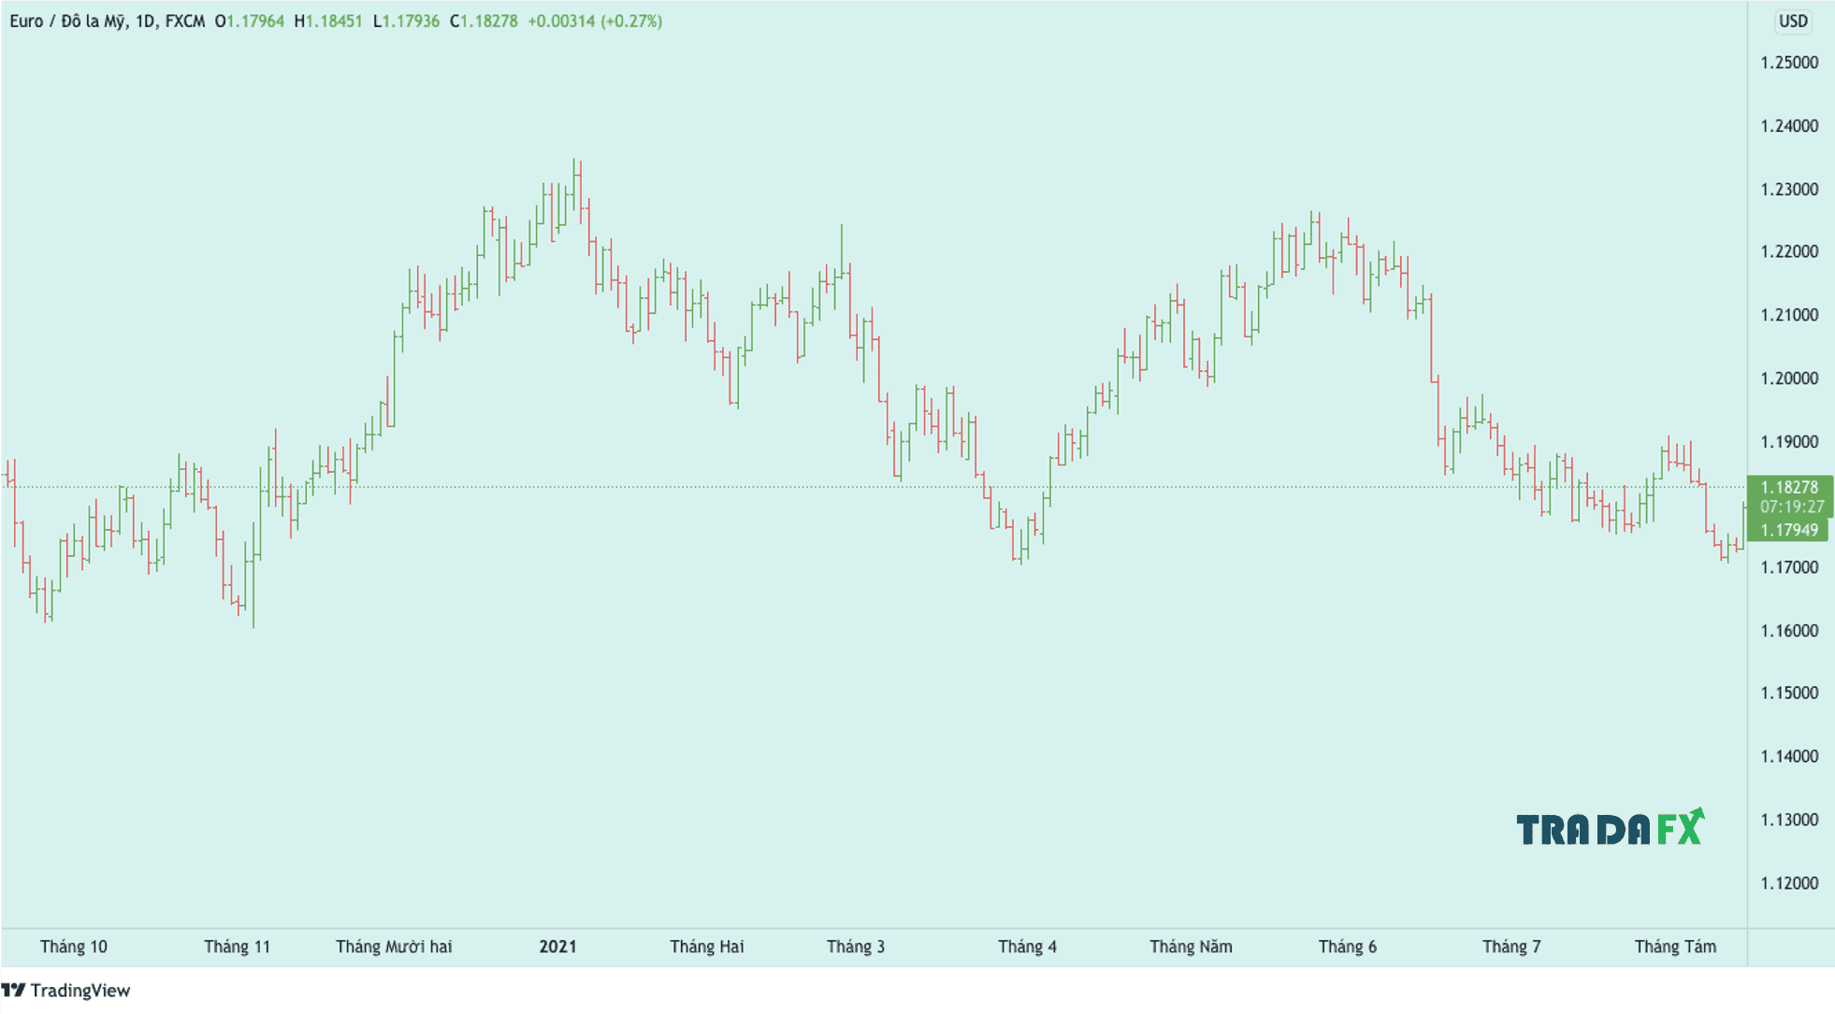
Task: Open the USD currency selector
Action: [x=1792, y=21]
